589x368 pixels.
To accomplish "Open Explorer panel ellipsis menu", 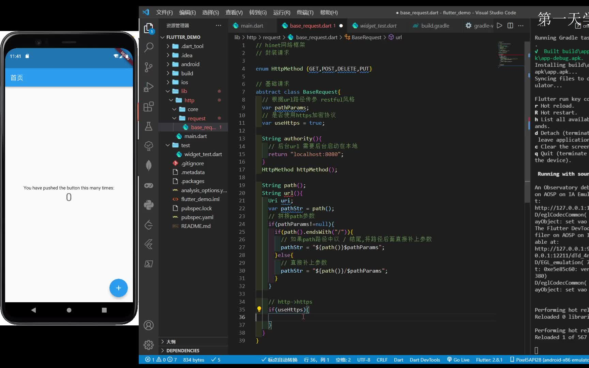I will coord(218,26).
